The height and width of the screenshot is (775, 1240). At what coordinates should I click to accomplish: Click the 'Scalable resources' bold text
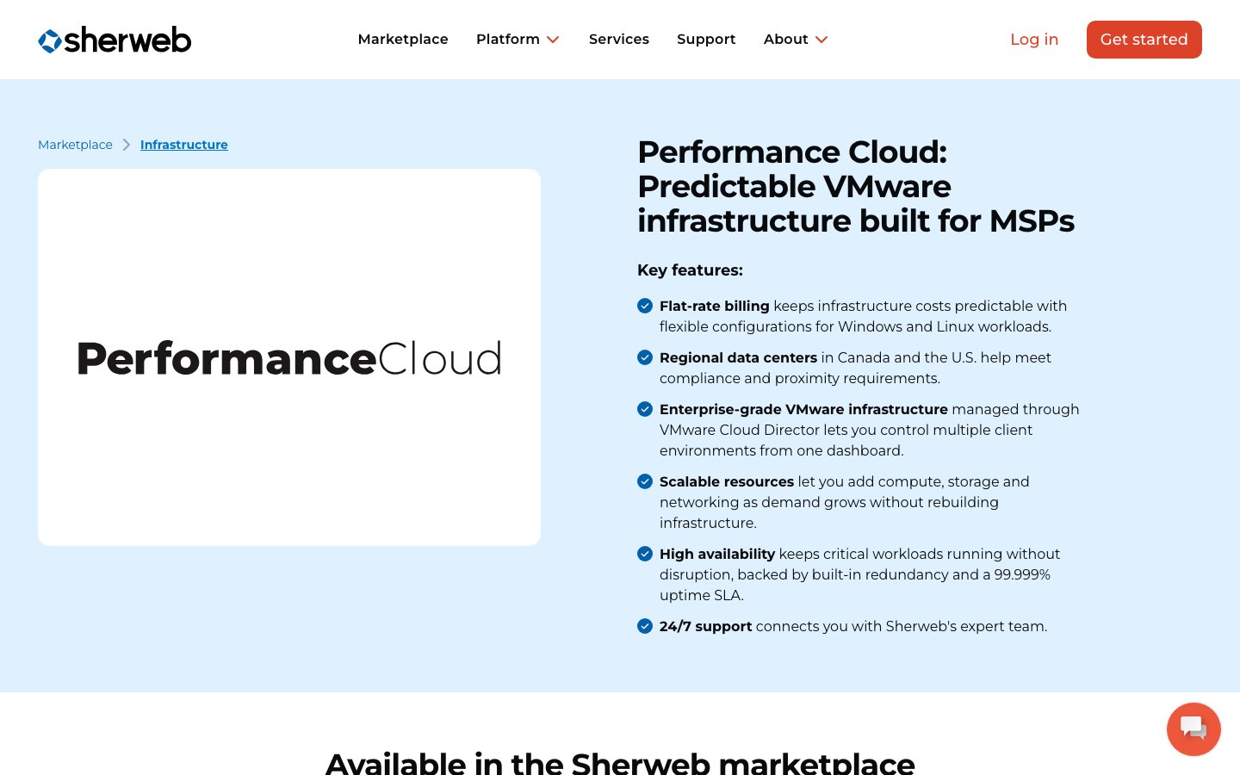pos(727,481)
